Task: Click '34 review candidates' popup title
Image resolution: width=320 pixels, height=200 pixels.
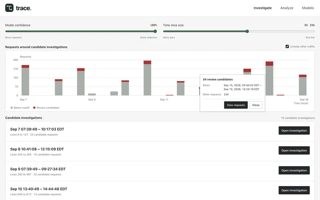Action: pyautogui.click(x=218, y=79)
